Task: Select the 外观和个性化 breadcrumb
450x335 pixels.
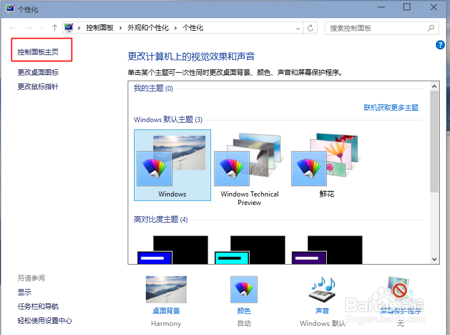Action: (148, 28)
